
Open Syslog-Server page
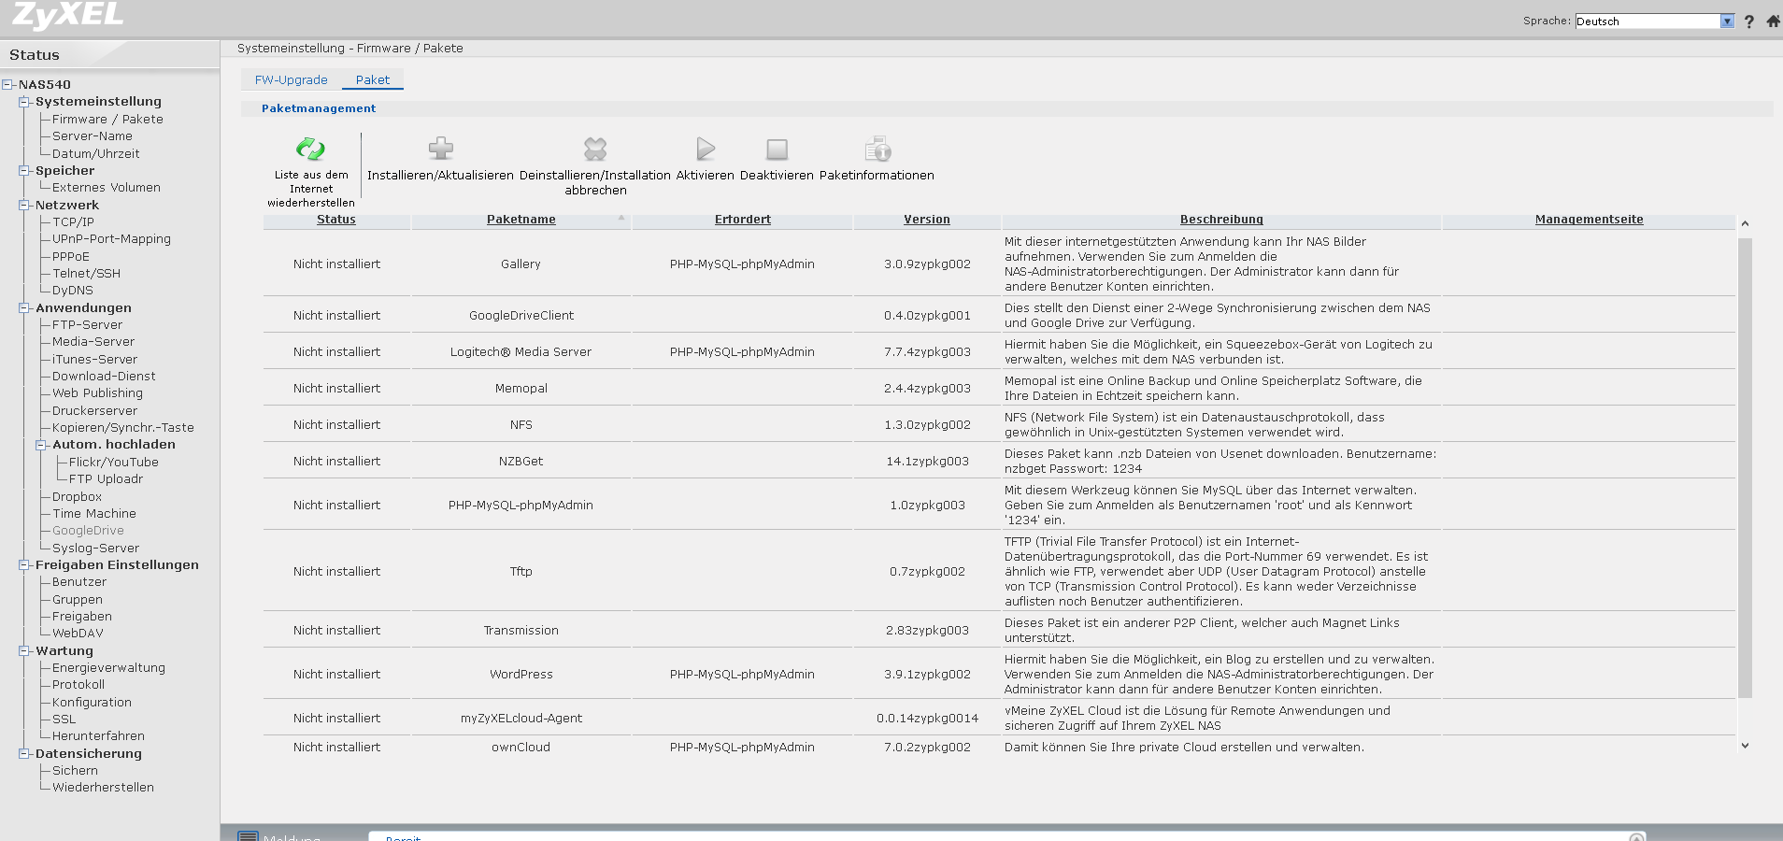click(95, 548)
